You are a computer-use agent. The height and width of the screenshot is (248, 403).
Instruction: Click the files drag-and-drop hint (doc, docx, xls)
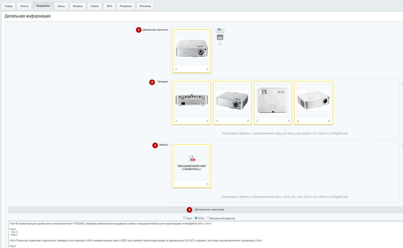click(285, 197)
